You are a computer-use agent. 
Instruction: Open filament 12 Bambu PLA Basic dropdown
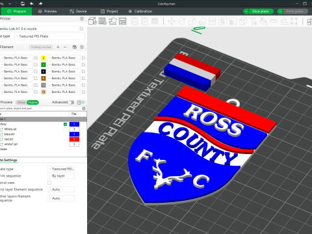[64, 92]
